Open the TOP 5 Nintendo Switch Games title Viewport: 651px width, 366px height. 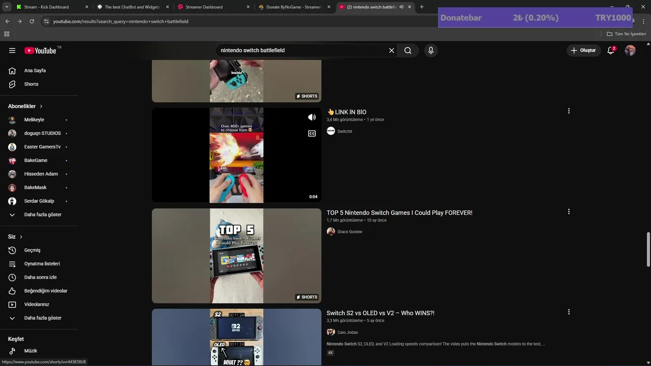pos(399,212)
